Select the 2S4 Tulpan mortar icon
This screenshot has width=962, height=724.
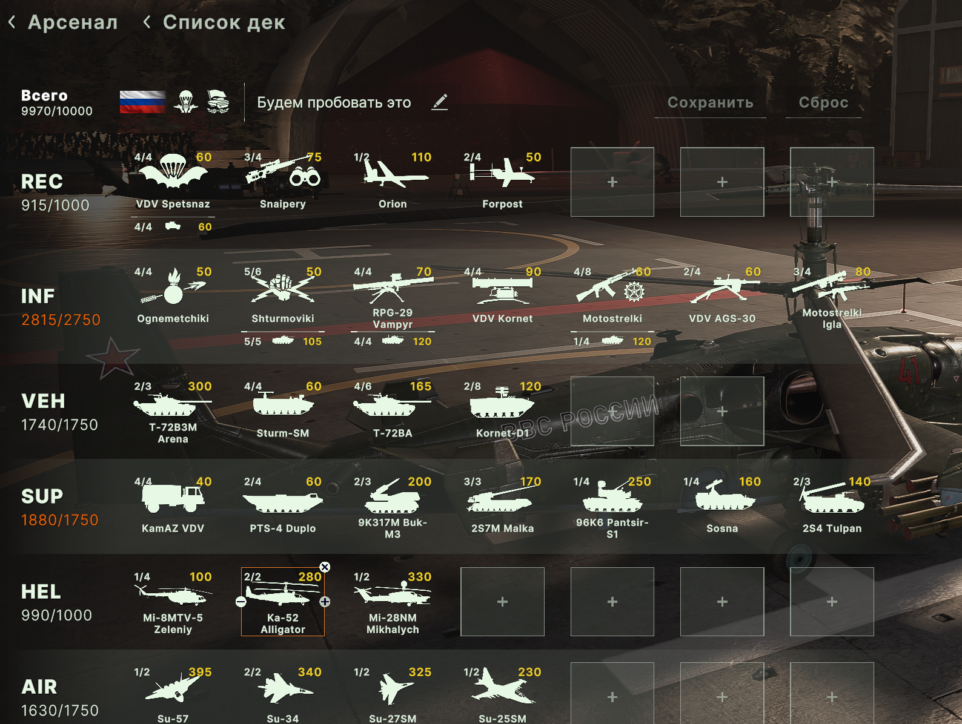tap(832, 498)
